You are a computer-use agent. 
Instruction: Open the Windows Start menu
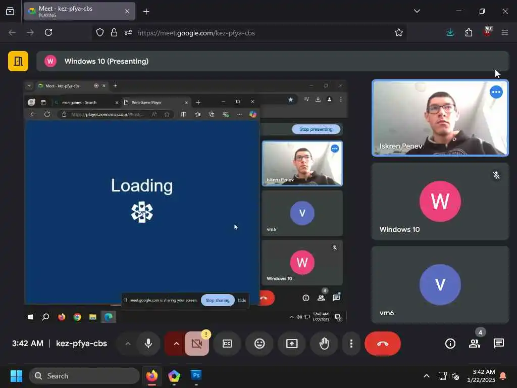pyautogui.click(x=16, y=376)
